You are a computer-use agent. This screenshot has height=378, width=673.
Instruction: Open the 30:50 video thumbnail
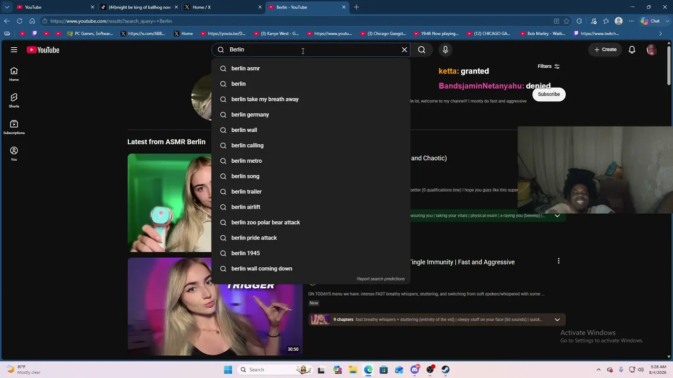pos(215,307)
